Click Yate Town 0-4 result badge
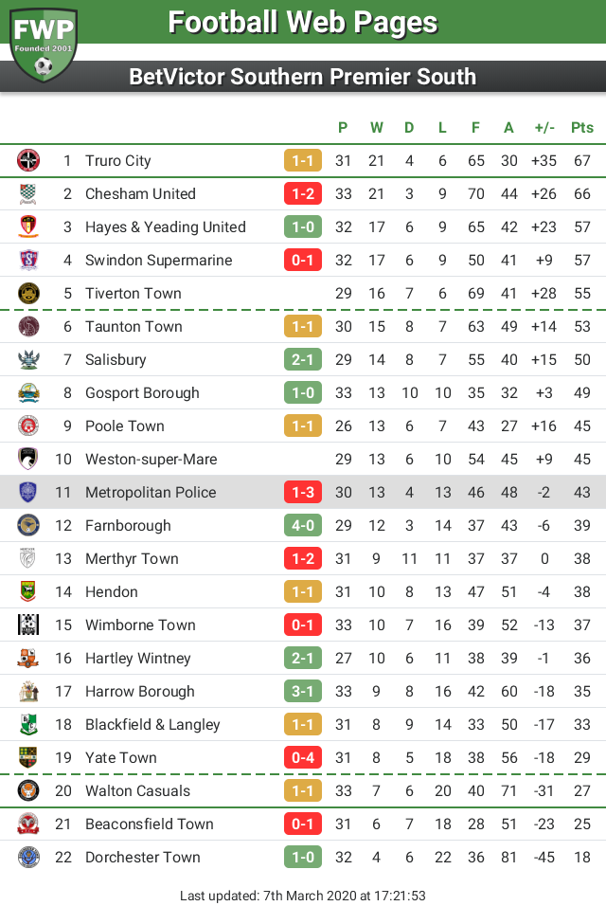 [303, 757]
